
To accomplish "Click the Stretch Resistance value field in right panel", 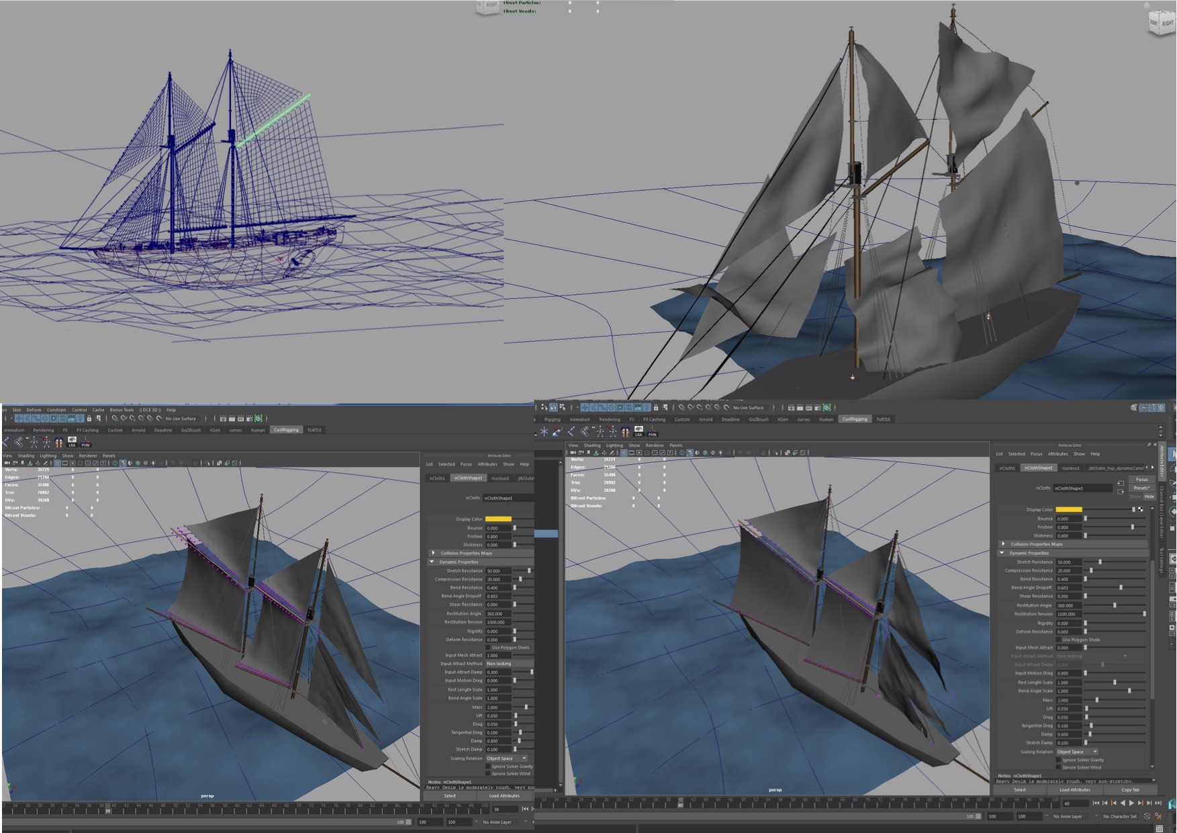I will click(1068, 562).
